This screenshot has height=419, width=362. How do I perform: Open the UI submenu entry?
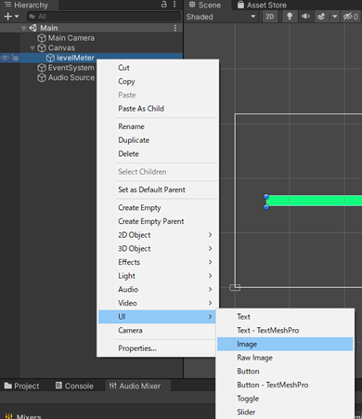157,317
